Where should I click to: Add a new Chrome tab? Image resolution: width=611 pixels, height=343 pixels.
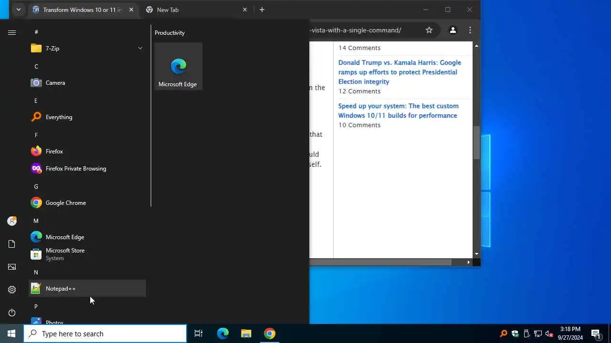[x=262, y=10]
